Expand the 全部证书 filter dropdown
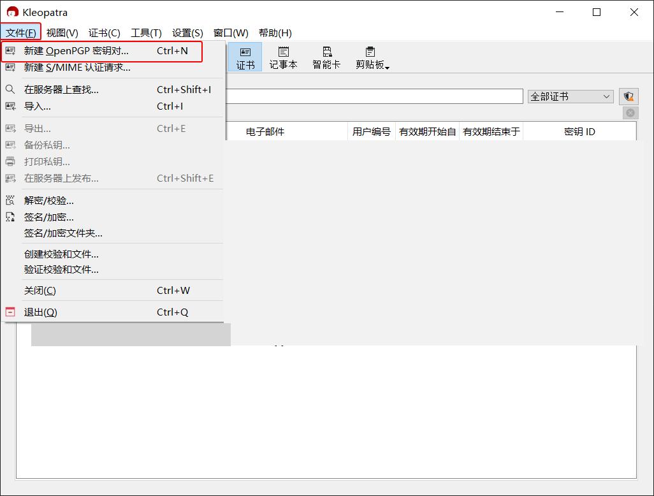654x496 pixels. tap(570, 97)
